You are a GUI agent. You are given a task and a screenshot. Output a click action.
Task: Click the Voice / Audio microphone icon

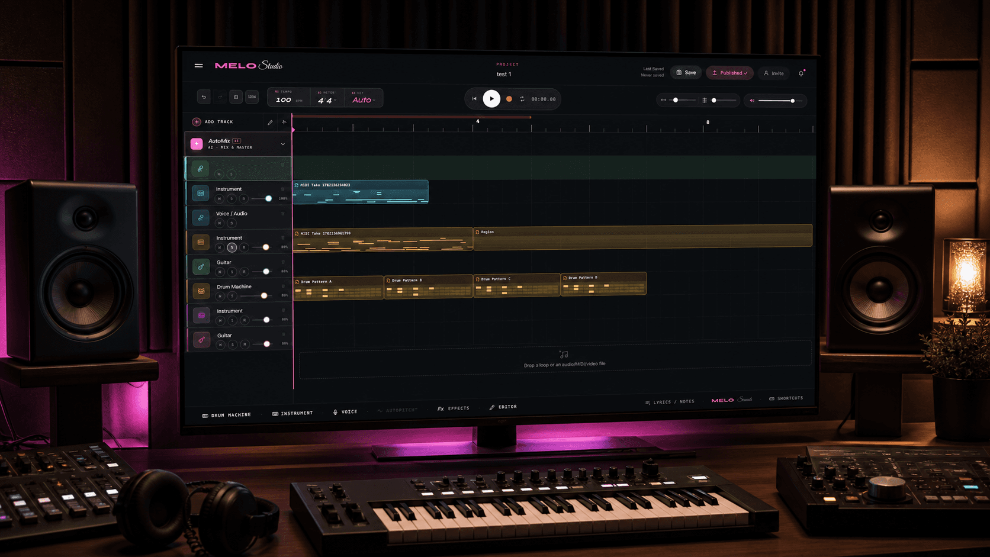click(201, 218)
